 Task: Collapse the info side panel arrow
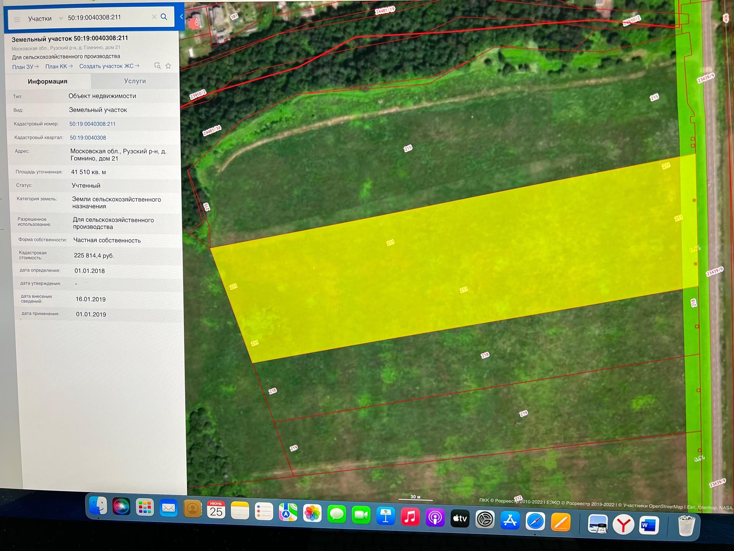[x=181, y=17]
